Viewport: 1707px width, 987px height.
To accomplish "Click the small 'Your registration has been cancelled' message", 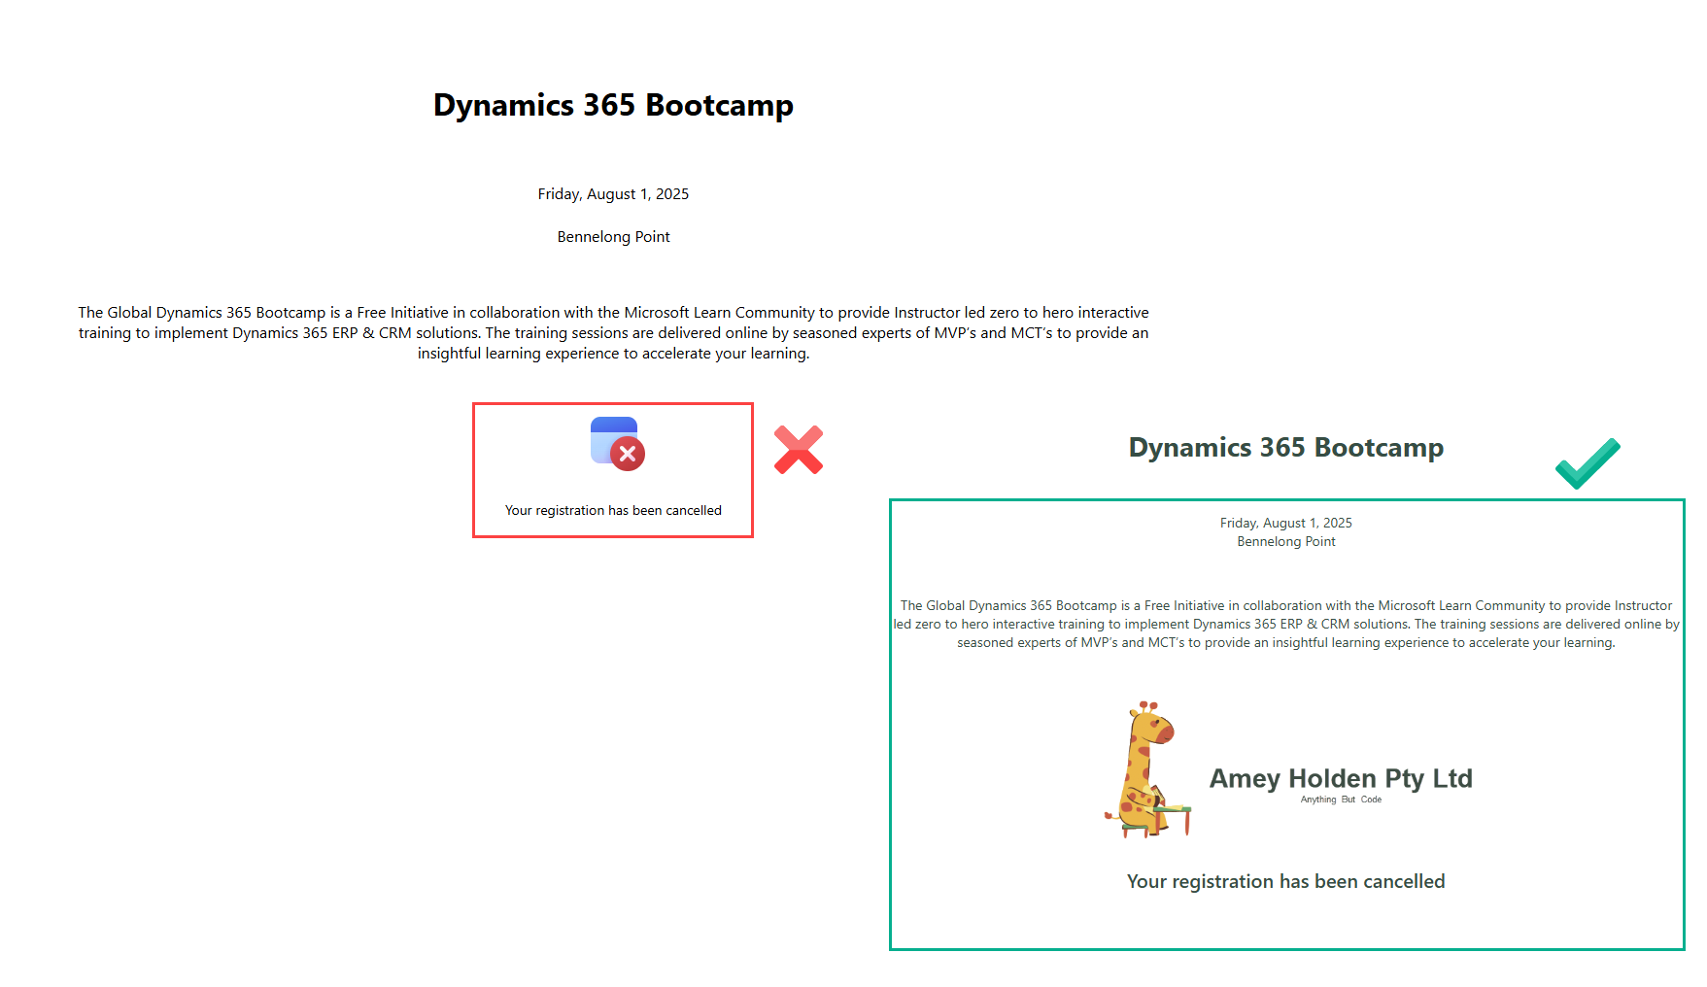I will pyautogui.click(x=613, y=510).
